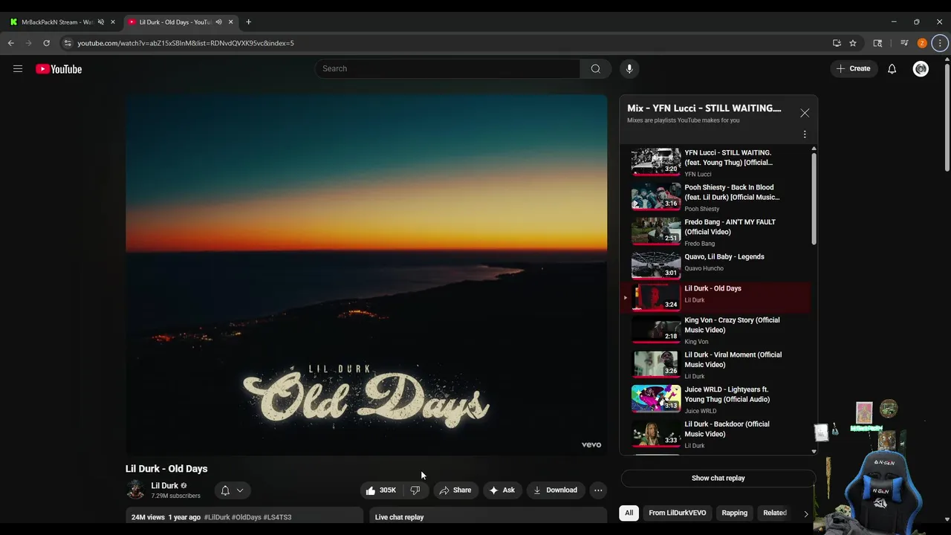Image resolution: width=951 pixels, height=535 pixels.
Task: Open the YouTube guide hamburger menu
Action: click(18, 69)
